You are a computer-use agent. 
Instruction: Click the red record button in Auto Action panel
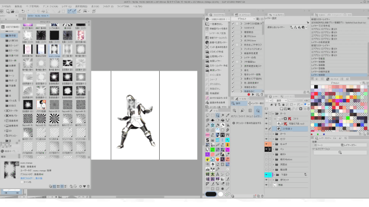click(248, 94)
